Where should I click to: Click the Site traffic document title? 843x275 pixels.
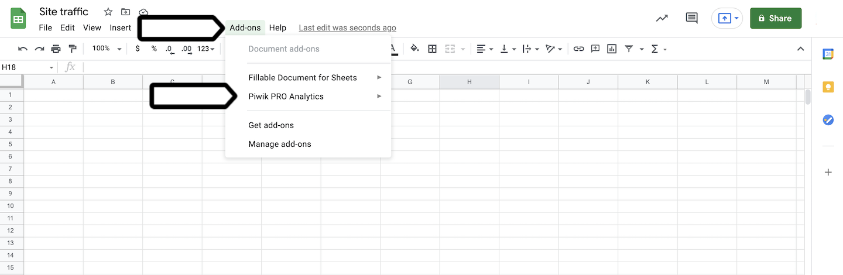pyautogui.click(x=64, y=12)
